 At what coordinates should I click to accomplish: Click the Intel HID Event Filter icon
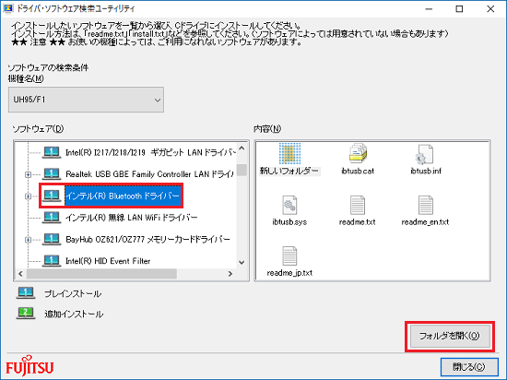click(52, 261)
